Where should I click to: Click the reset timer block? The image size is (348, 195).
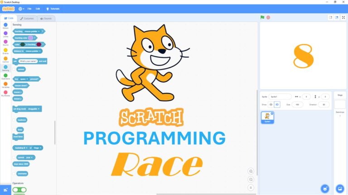pyautogui.click(x=18, y=137)
